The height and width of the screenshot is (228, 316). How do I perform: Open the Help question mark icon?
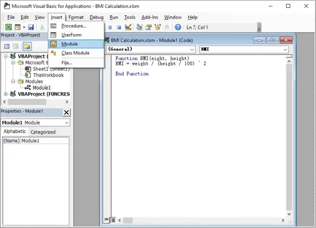[178, 27]
